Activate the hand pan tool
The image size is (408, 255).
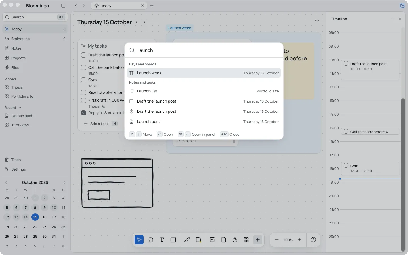(x=150, y=240)
